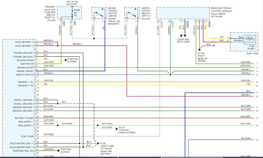Image resolution: width=263 pixels, height=158 pixels.
Task: Click the 'ORG/YEL' wire label at pin 12
Action: coord(48,80)
